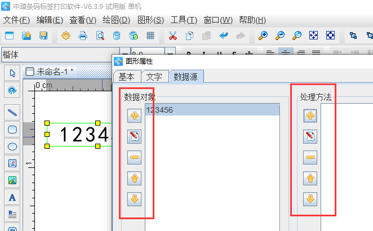Click the print preview magnifier icon

tap(100, 35)
